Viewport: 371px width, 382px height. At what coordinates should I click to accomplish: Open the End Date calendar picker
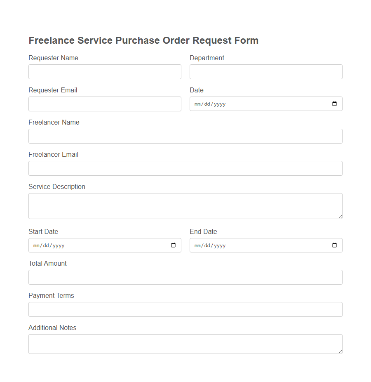pos(334,245)
